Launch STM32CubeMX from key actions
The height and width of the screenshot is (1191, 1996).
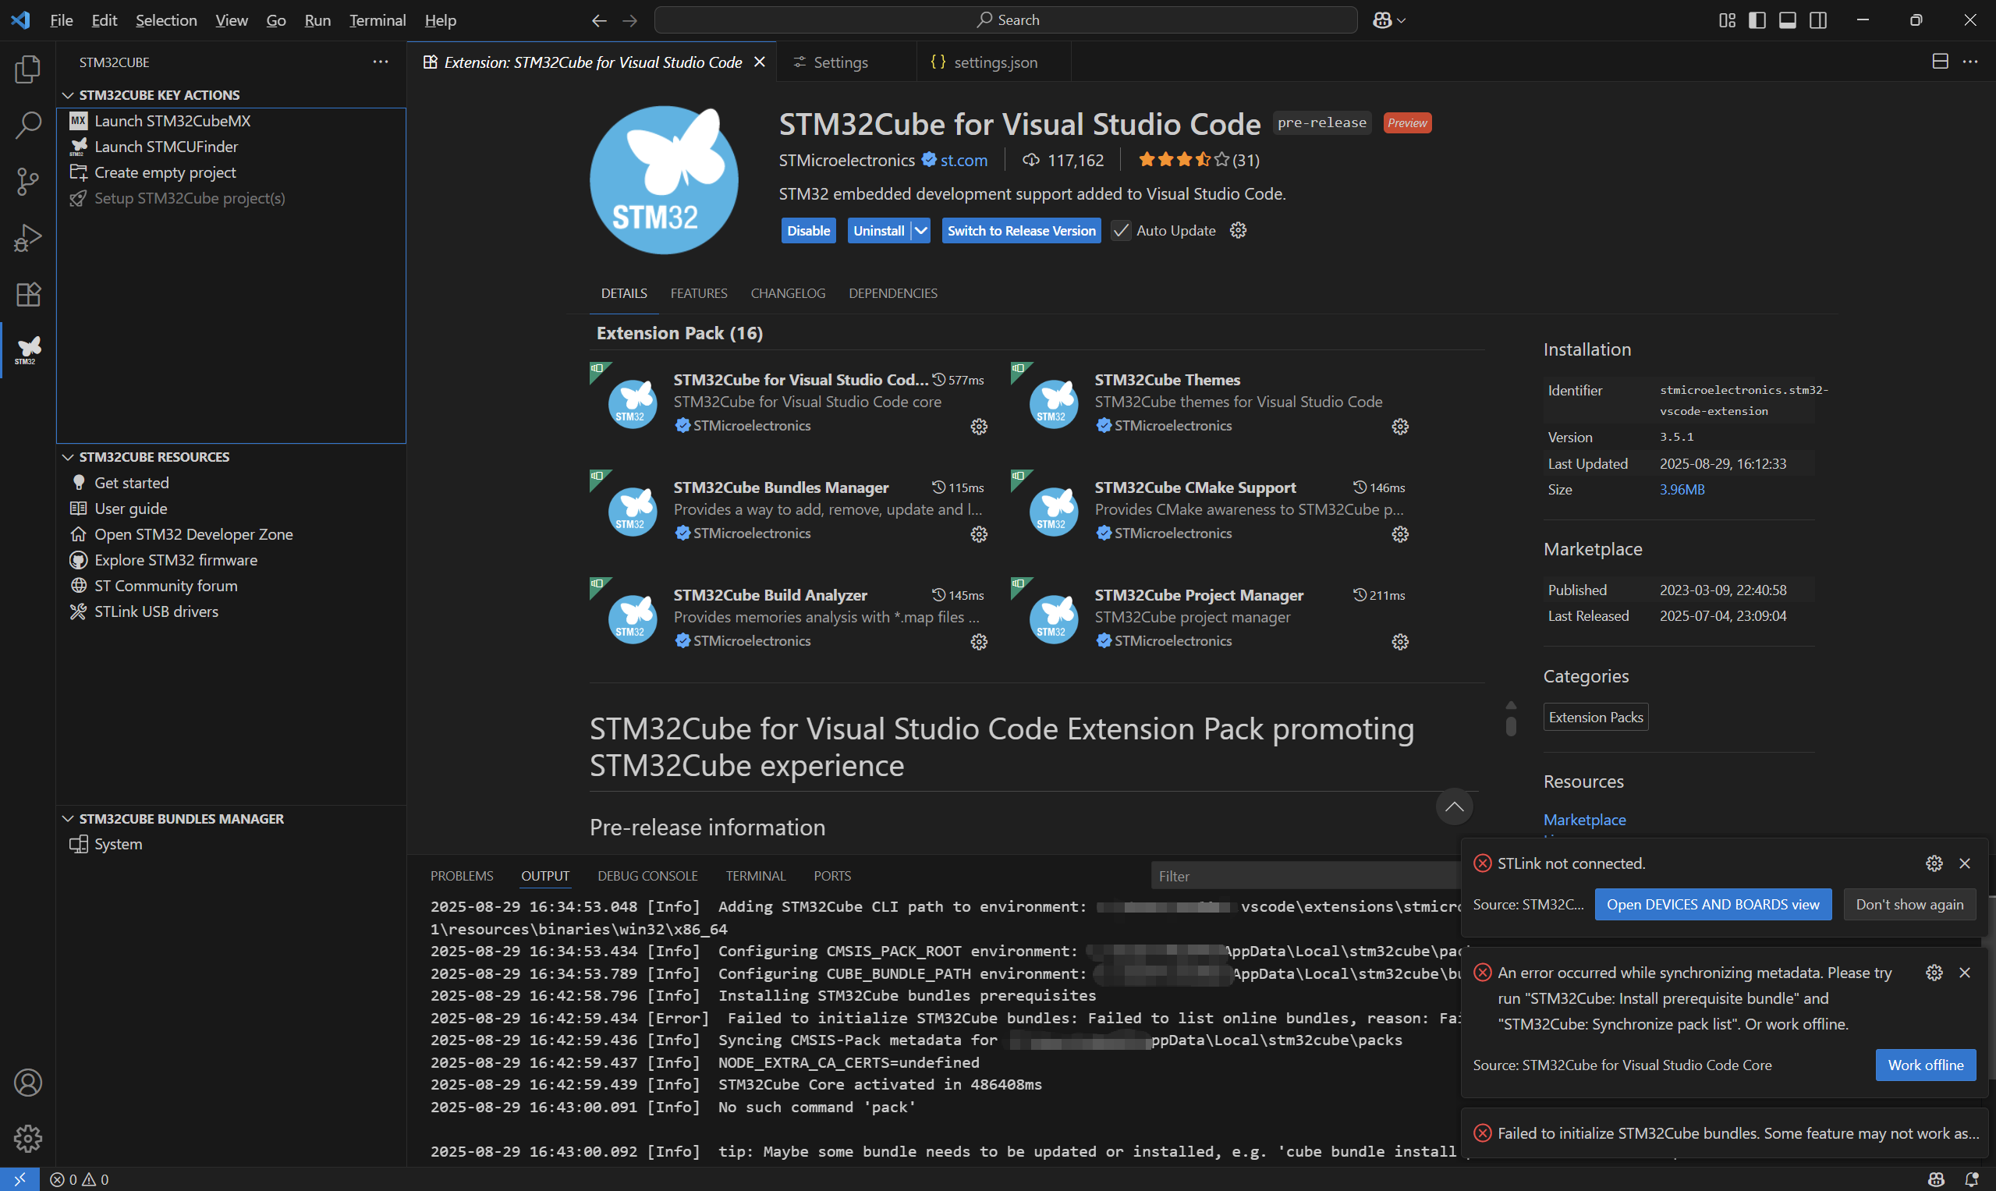(172, 120)
